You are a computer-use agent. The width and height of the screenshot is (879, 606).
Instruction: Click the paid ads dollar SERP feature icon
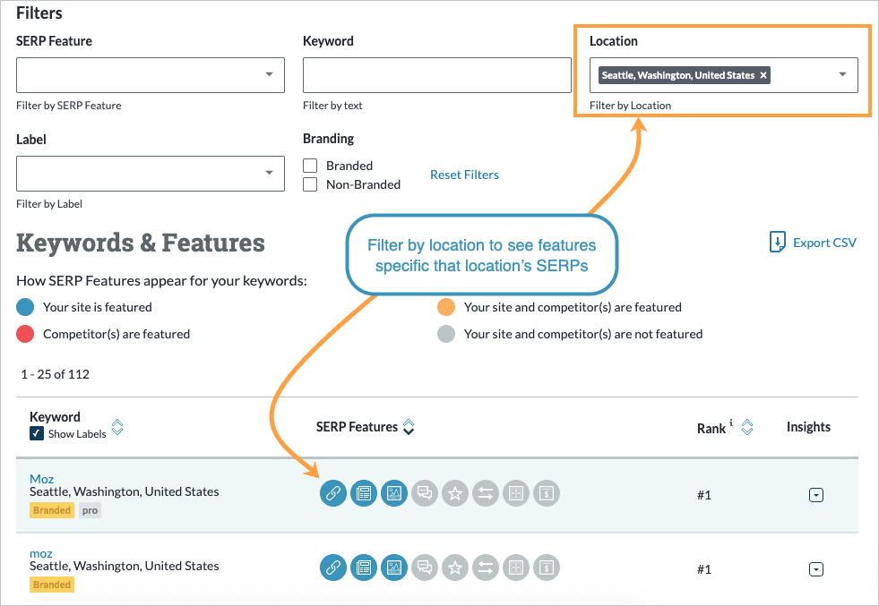pos(546,493)
